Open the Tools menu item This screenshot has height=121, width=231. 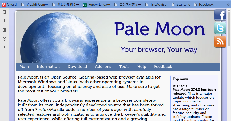(x=124, y=67)
